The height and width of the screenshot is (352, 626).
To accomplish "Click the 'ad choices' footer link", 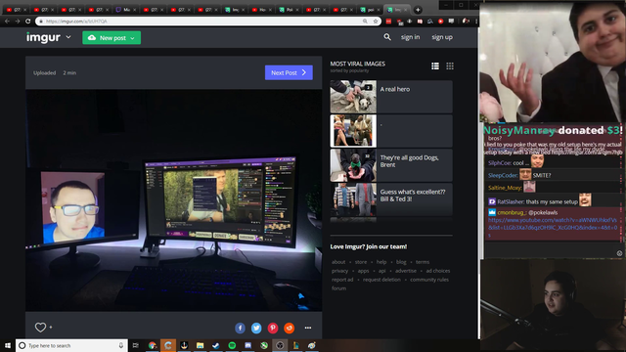I will (438, 271).
